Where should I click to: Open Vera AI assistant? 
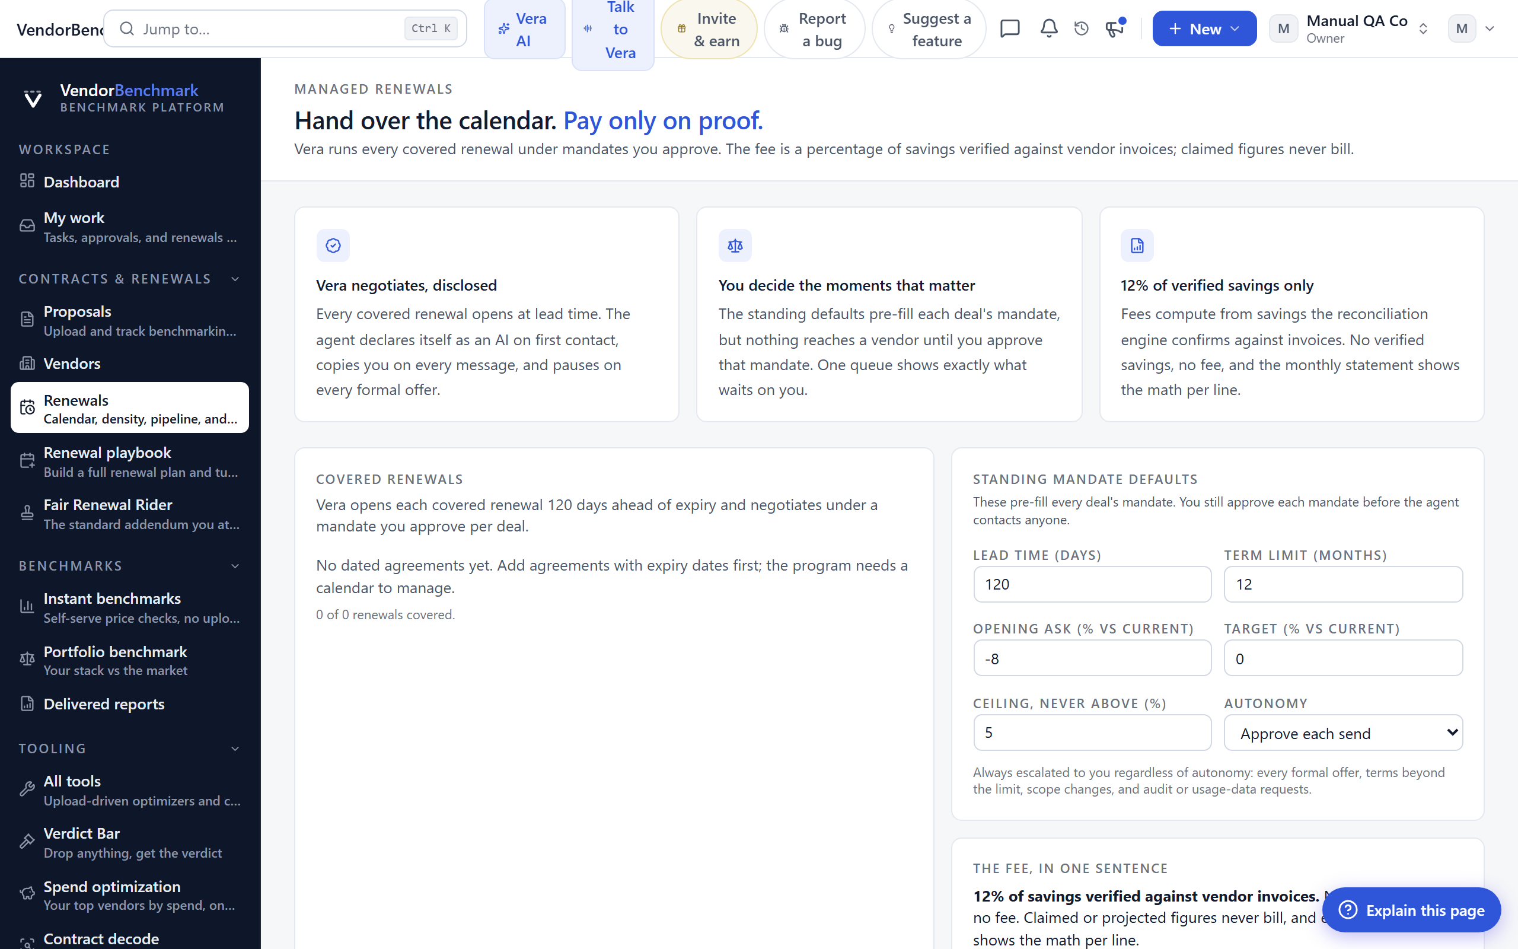pyautogui.click(x=524, y=29)
